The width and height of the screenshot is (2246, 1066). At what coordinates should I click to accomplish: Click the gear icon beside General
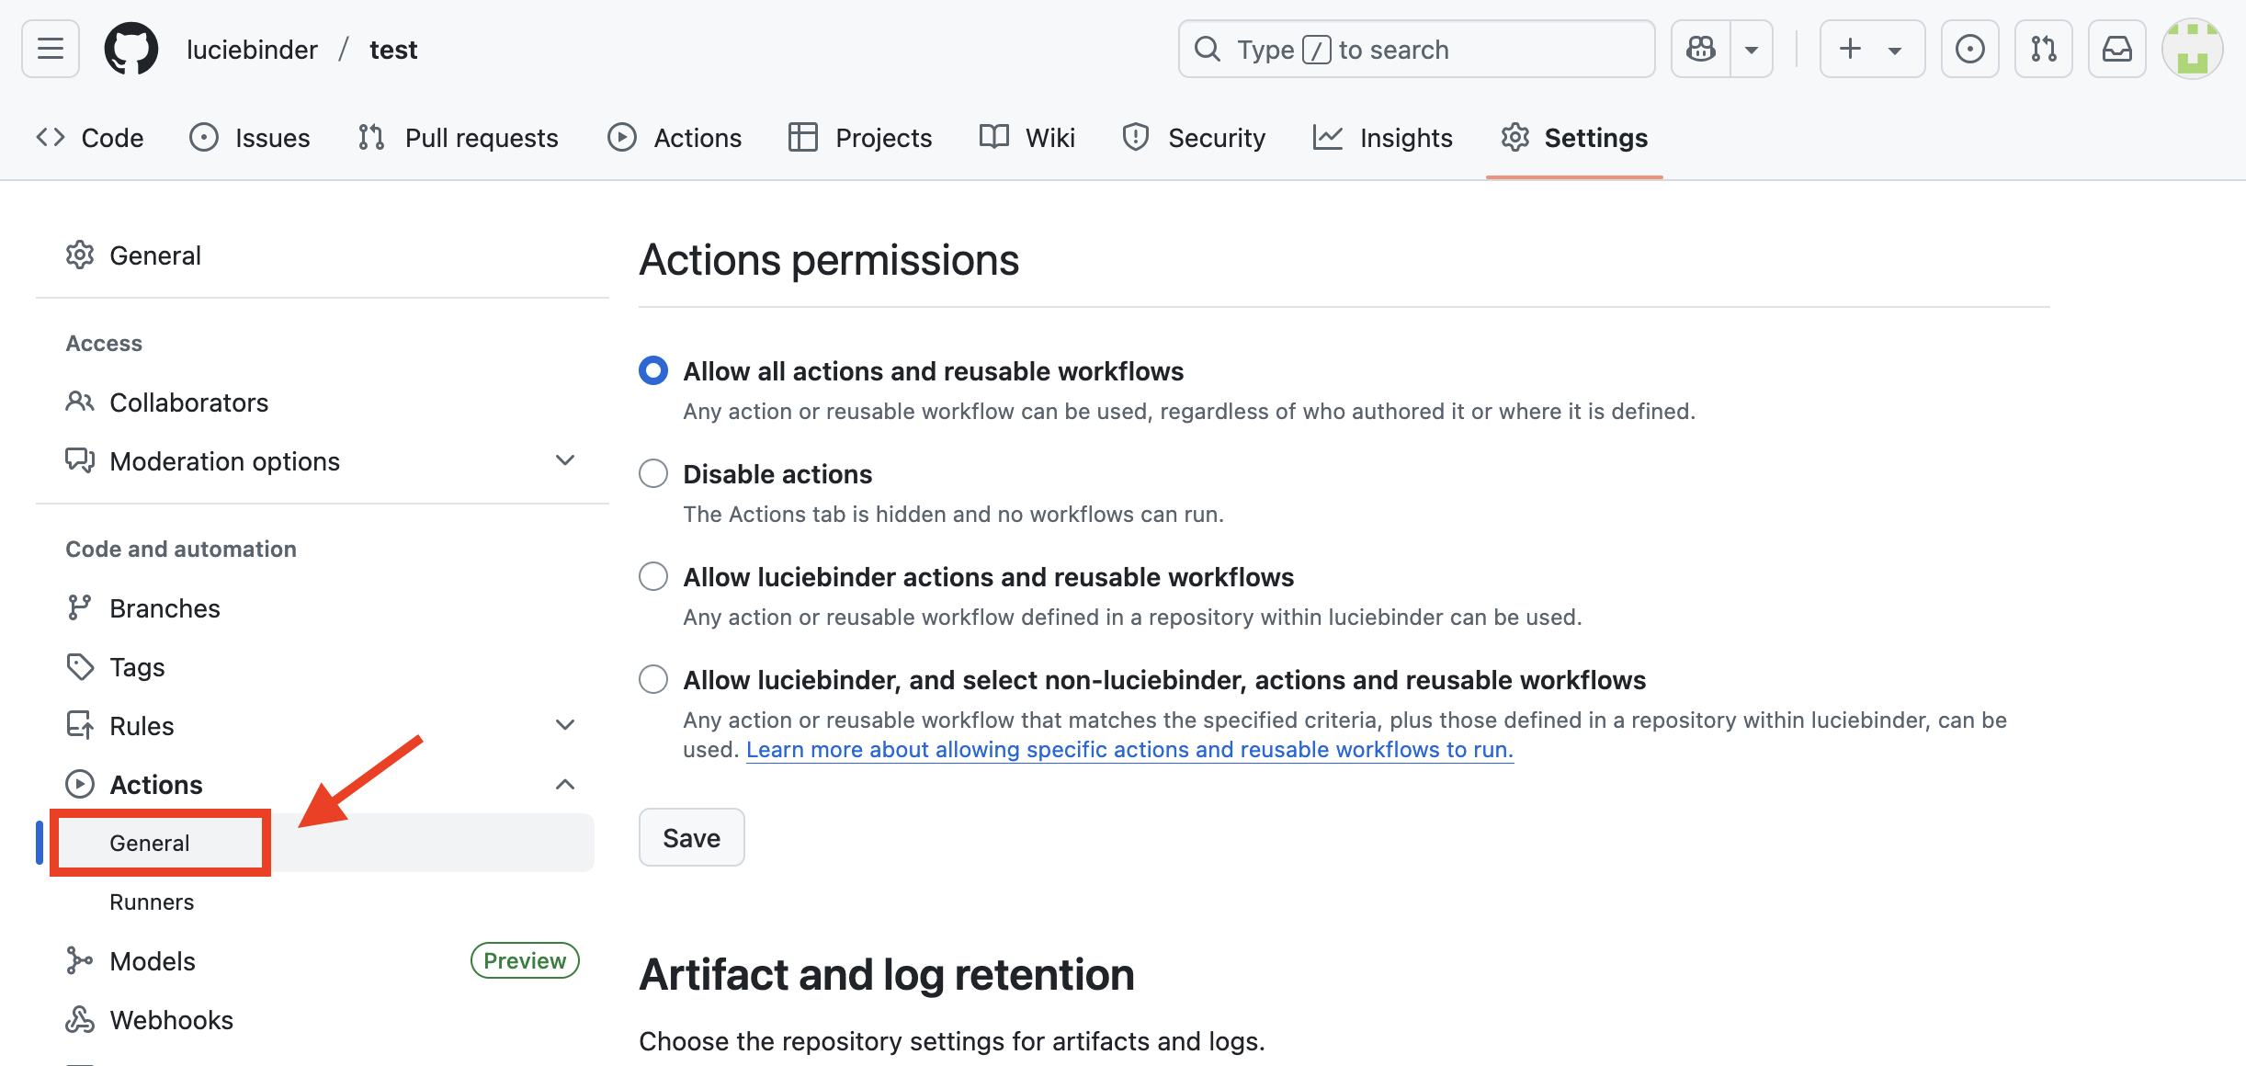tap(80, 255)
